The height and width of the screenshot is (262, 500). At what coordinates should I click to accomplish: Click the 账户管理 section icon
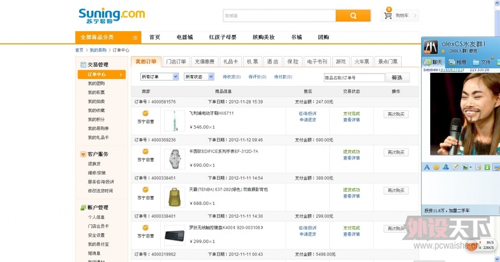tap(83, 207)
